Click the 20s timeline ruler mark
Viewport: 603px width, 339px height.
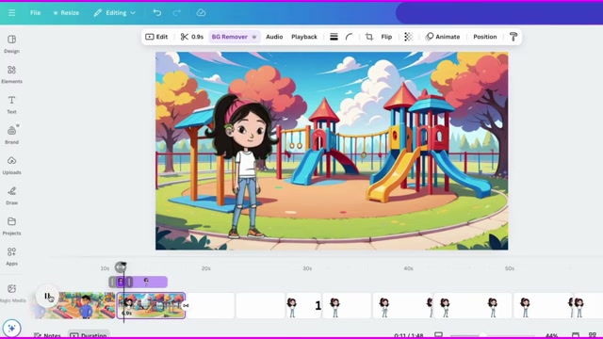[x=205, y=268]
